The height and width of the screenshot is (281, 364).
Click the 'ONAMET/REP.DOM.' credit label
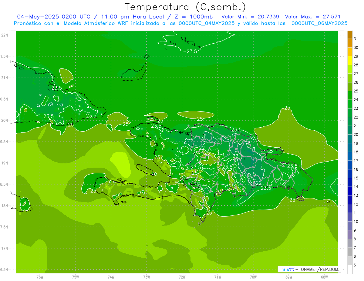[320, 269]
